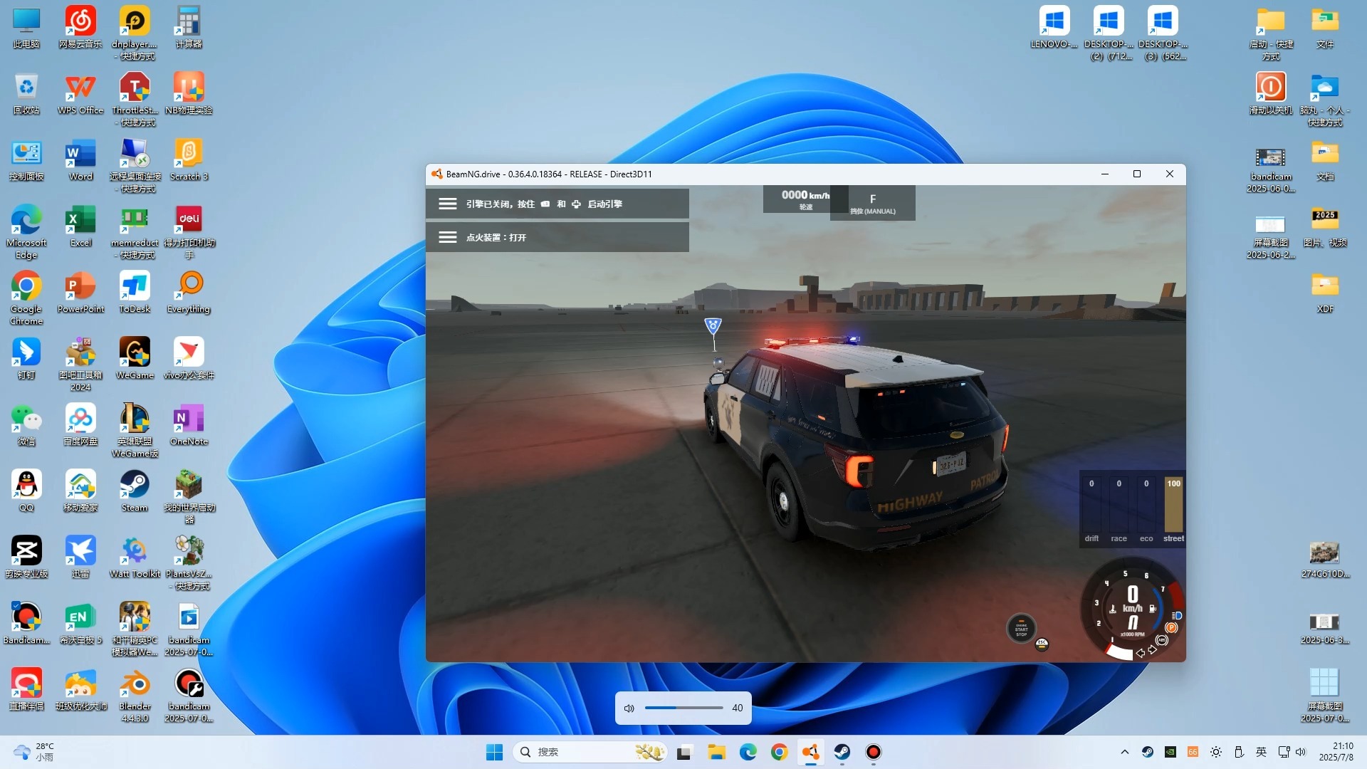Click the left turn signal arrow
Screen dimensions: 1367x769
pos(1141,653)
